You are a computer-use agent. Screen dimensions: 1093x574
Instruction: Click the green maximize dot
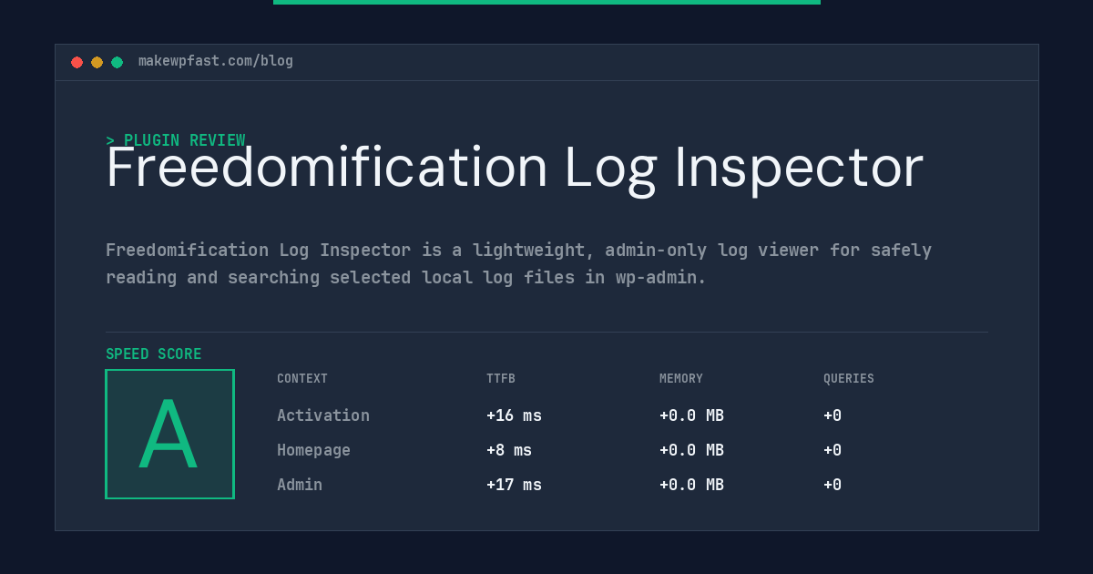point(117,62)
